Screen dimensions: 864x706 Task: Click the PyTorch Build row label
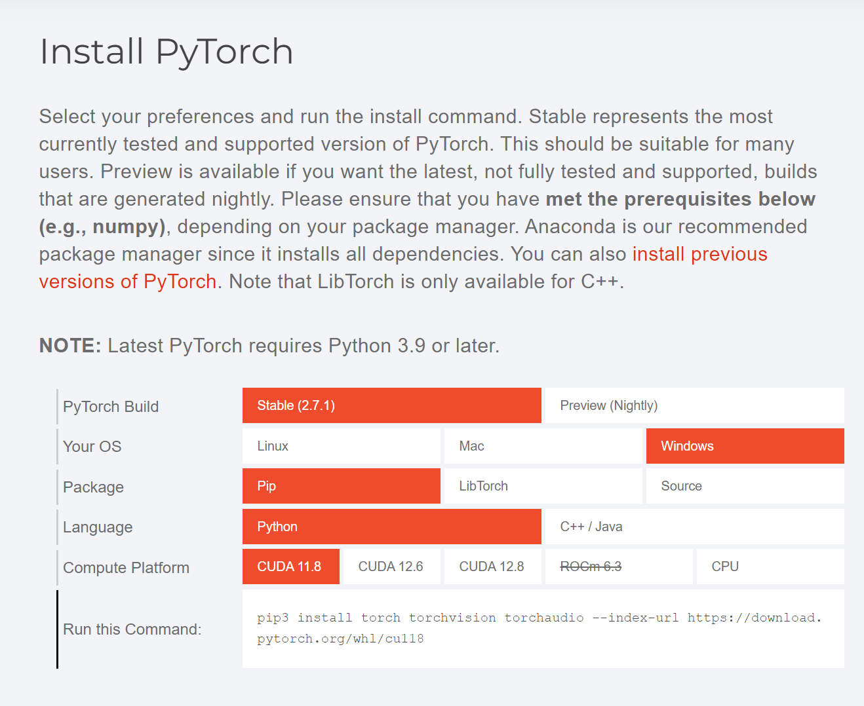[x=111, y=407]
